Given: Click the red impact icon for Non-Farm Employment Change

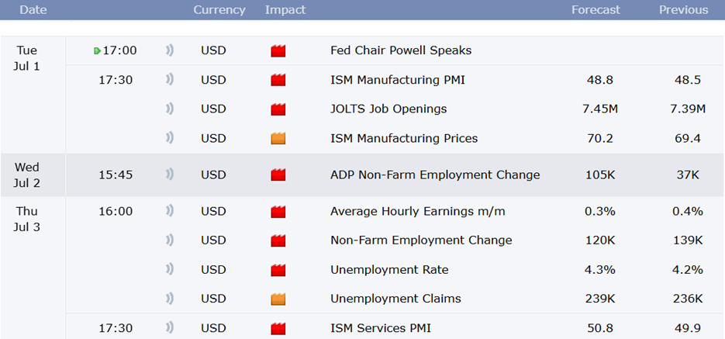Looking at the screenshot, I should tap(278, 240).
